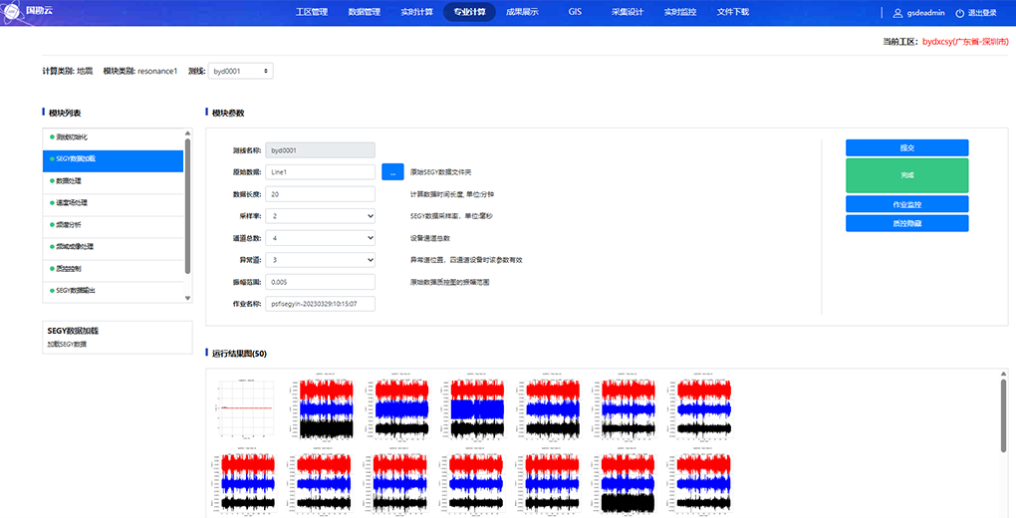Click scroll-up arrow of the module list
1016x518 pixels.
tap(186, 132)
